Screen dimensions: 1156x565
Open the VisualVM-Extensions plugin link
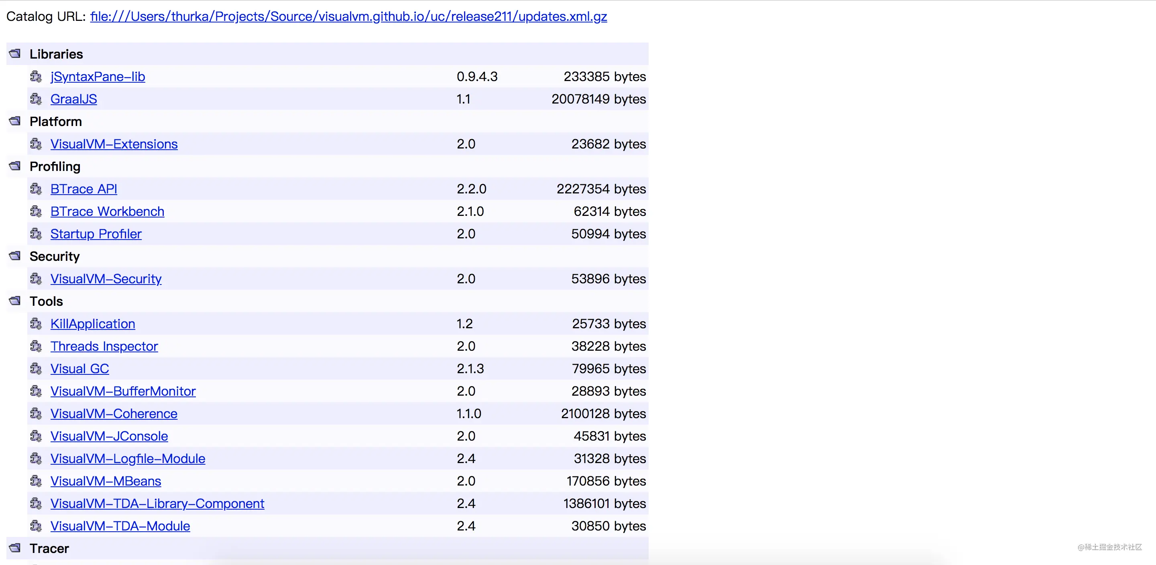point(114,144)
